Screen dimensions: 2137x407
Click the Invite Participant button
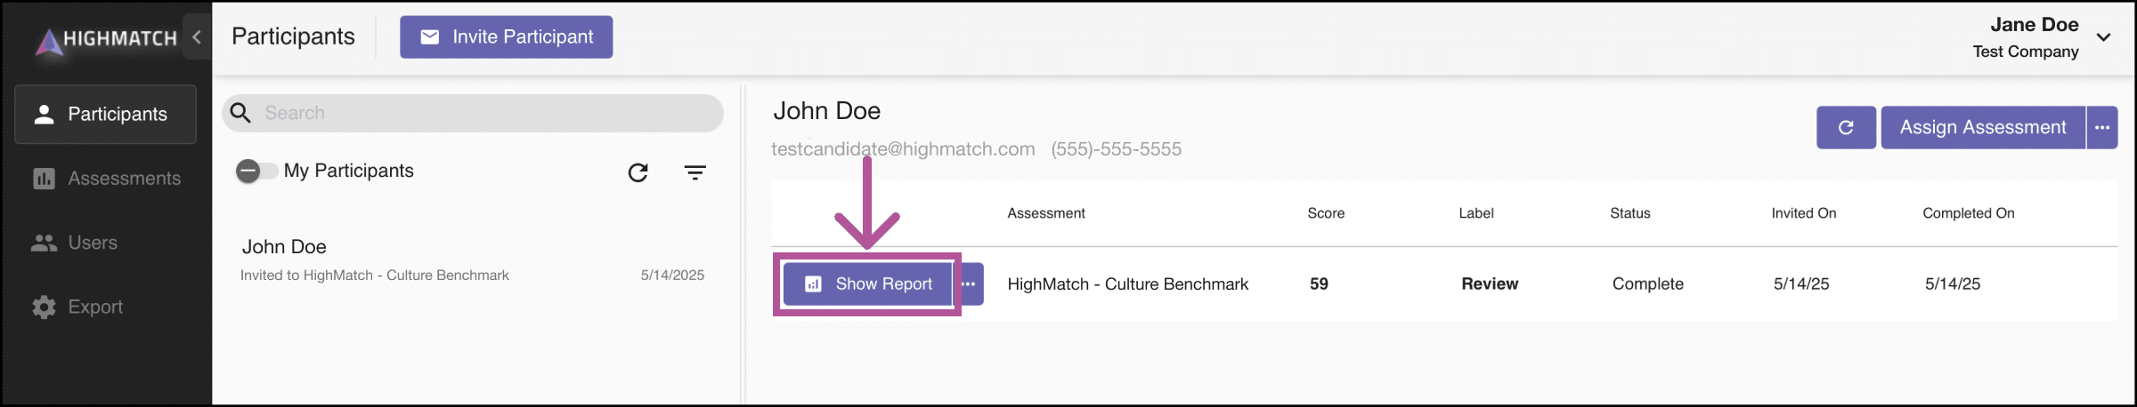click(506, 37)
